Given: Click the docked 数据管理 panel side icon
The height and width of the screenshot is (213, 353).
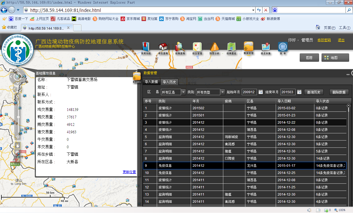Looking at the screenshot, I should point(137,78).
